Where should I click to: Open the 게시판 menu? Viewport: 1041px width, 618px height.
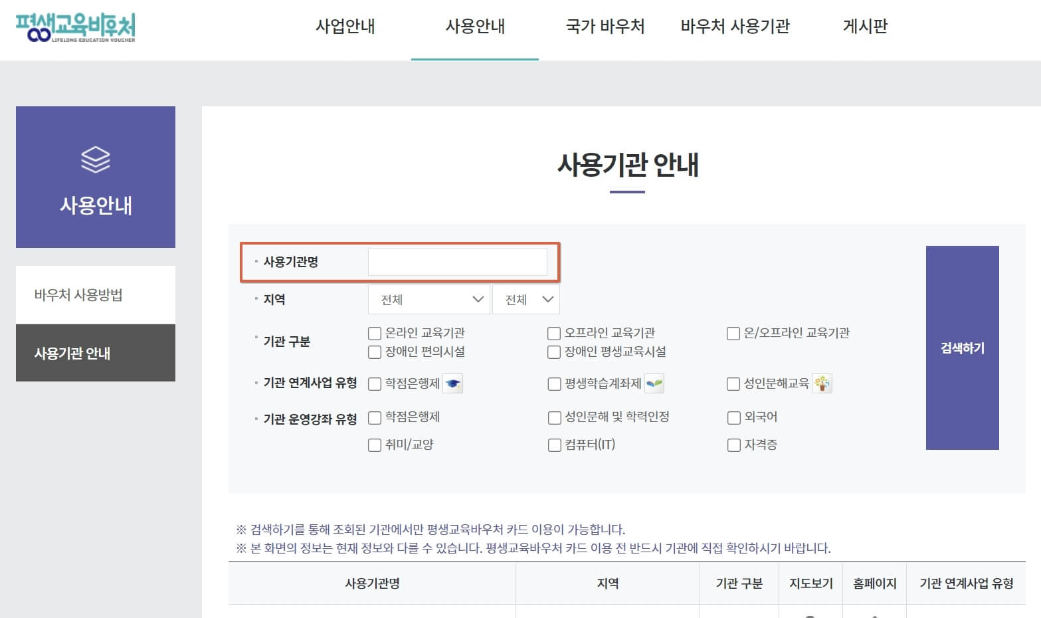tap(864, 27)
